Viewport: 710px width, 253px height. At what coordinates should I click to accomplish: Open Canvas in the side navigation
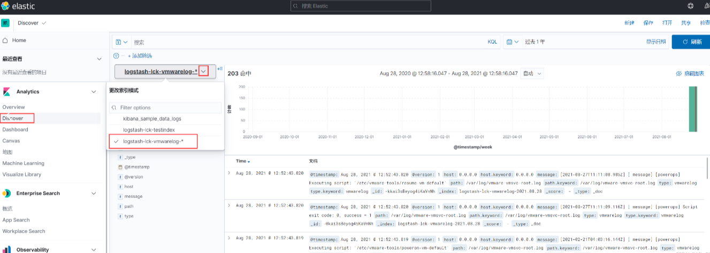point(11,141)
